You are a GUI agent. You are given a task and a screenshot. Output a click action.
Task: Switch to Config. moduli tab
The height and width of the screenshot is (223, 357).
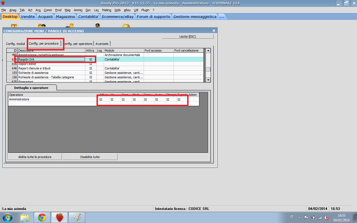pos(15,44)
